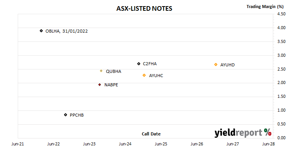Image resolution: width=289 pixels, height=150 pixels.
Task: Select the 4.50 y-axis value label
Action: pyautogui.click(x=281, y=14)
